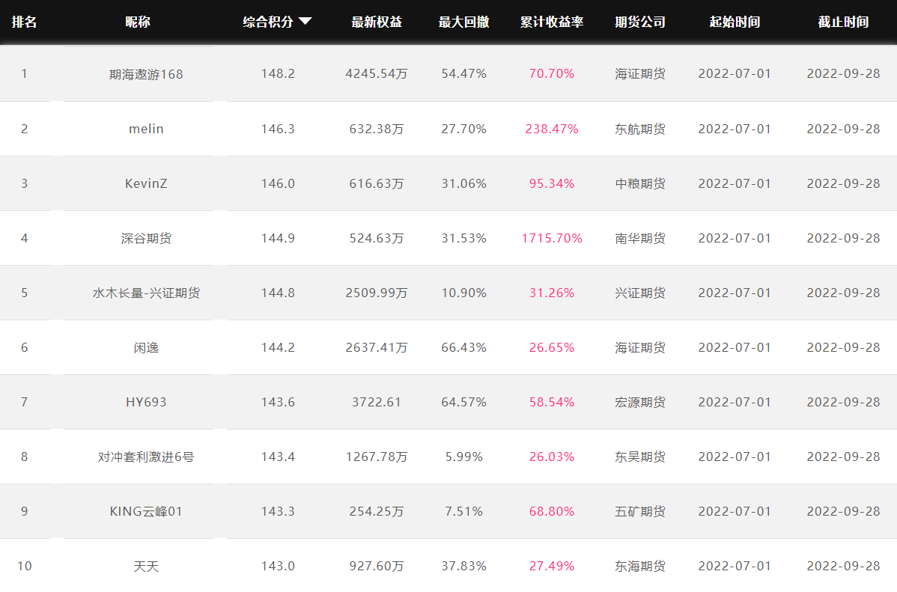Click equity value 4245.54万

coord(377,74)
